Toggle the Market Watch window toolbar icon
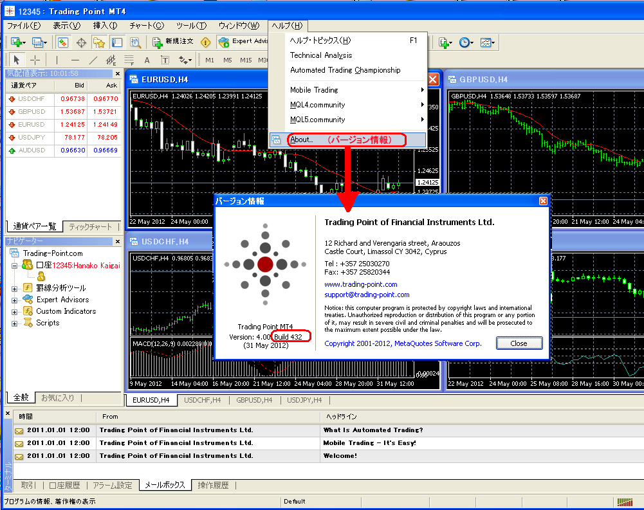The width and height of the screenshot is (644, 510). pos(63,42)
